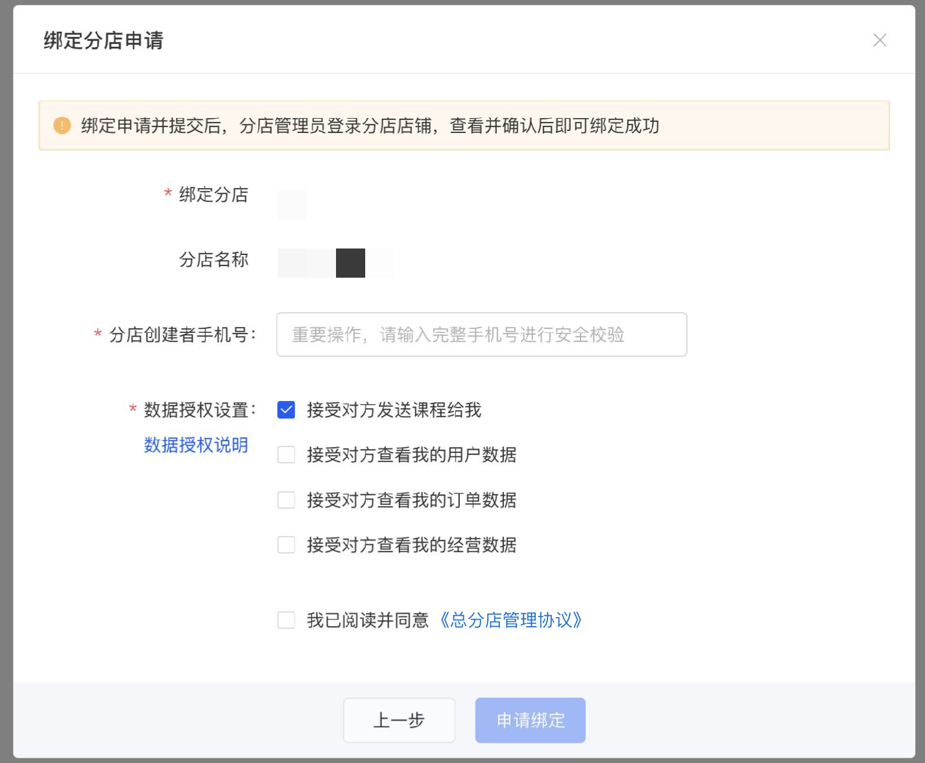Uncheck 接受对方发送课程给我 checkbox
Screen dimensions: 925x763
[x=286, y=410]
